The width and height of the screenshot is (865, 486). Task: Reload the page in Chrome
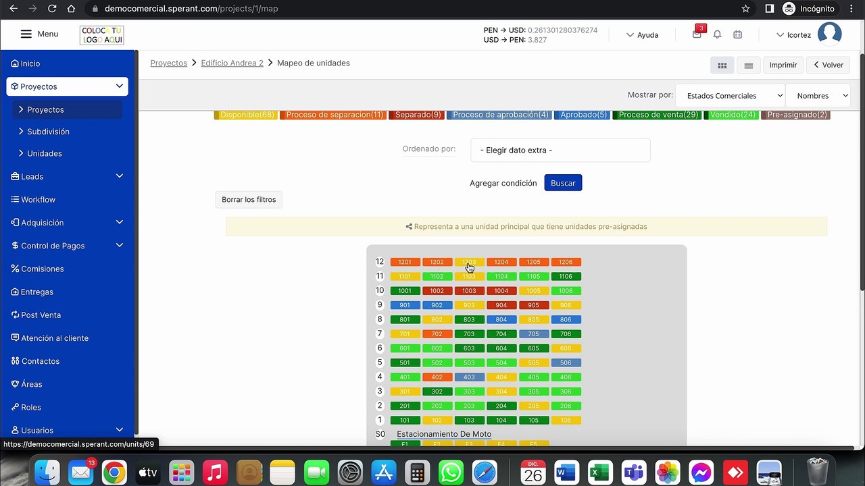pyautogui.click(x=52, y=9)
